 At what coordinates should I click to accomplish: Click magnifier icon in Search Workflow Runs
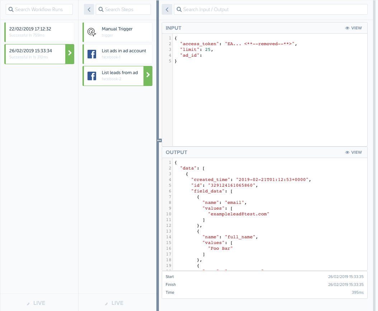tap(11, 9)
